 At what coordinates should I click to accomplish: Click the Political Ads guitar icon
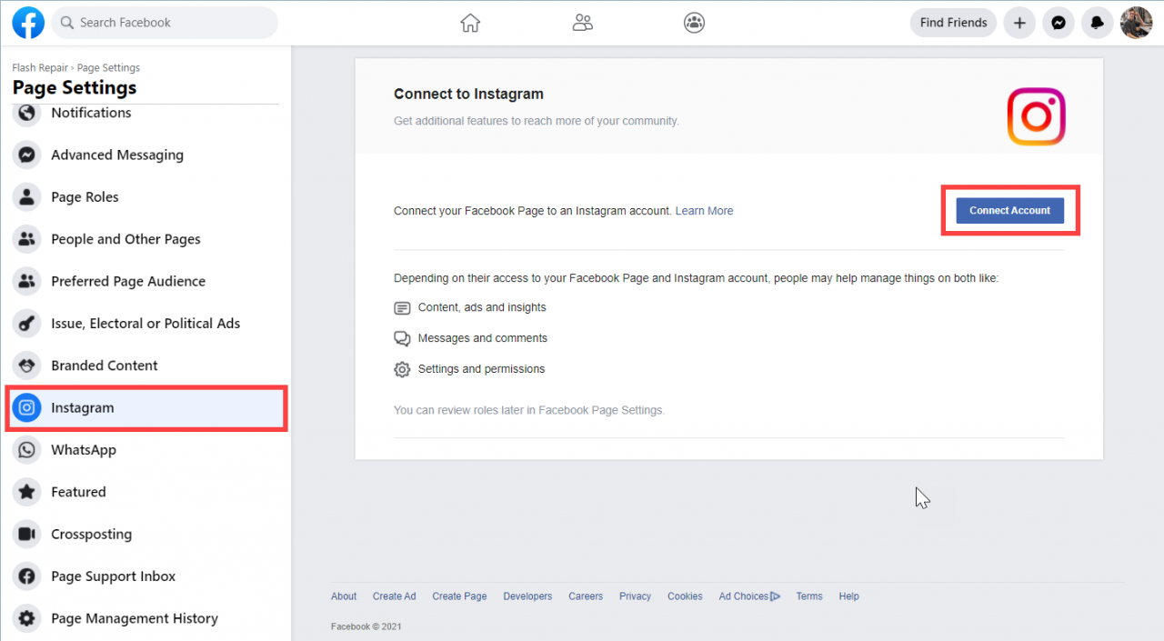point(27,323)
